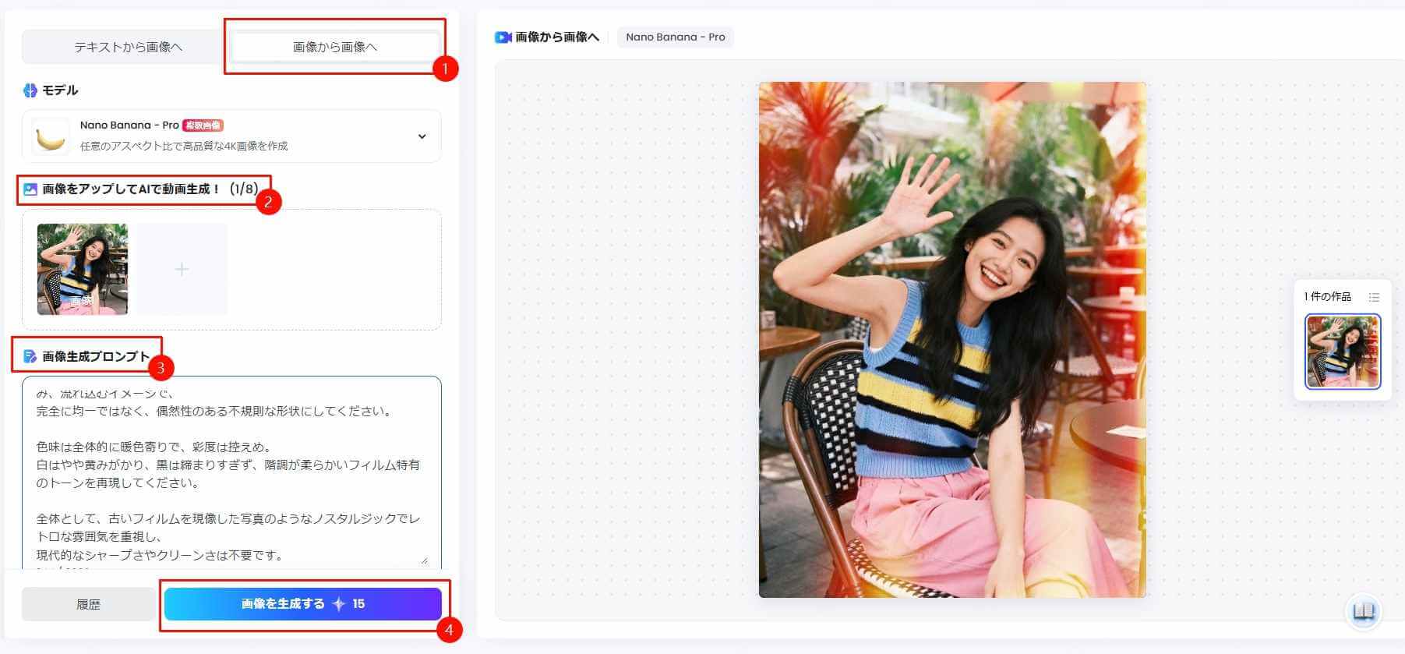Click the video camera icon in the preview header
This screenshot has height=654, width=1405.
tap(503, 37)
